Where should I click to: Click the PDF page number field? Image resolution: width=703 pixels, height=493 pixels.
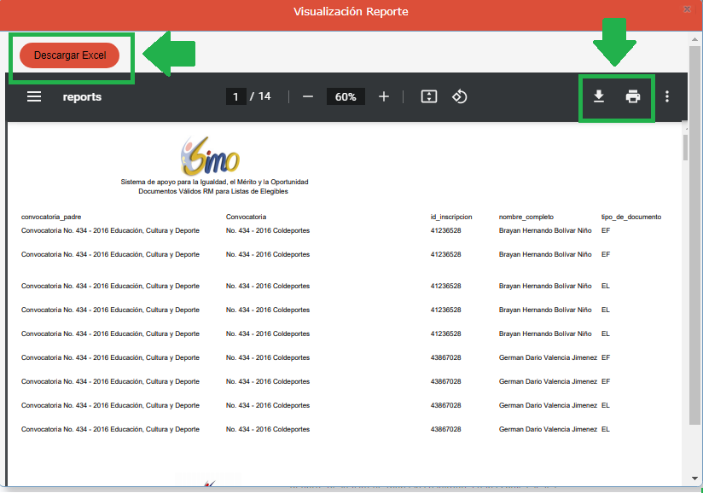[x=236, y=96]
